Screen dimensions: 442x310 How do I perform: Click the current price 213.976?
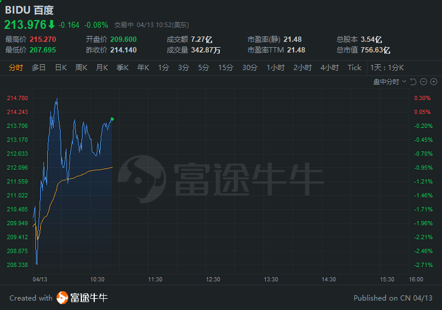click(25, 25)
